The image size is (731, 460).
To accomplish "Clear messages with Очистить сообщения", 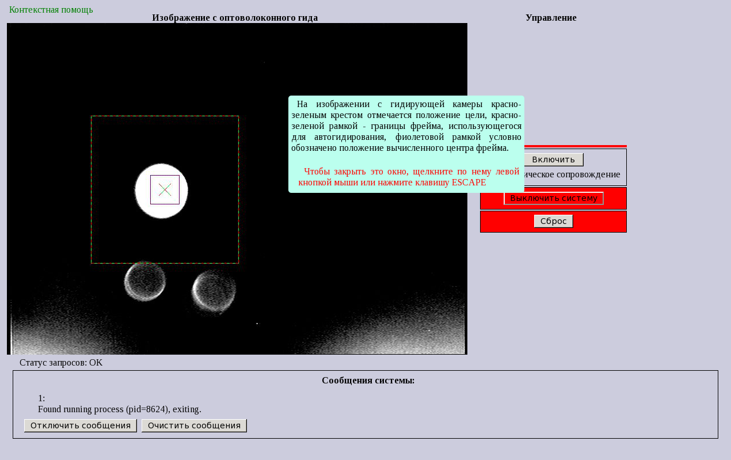I will (194, 425).
